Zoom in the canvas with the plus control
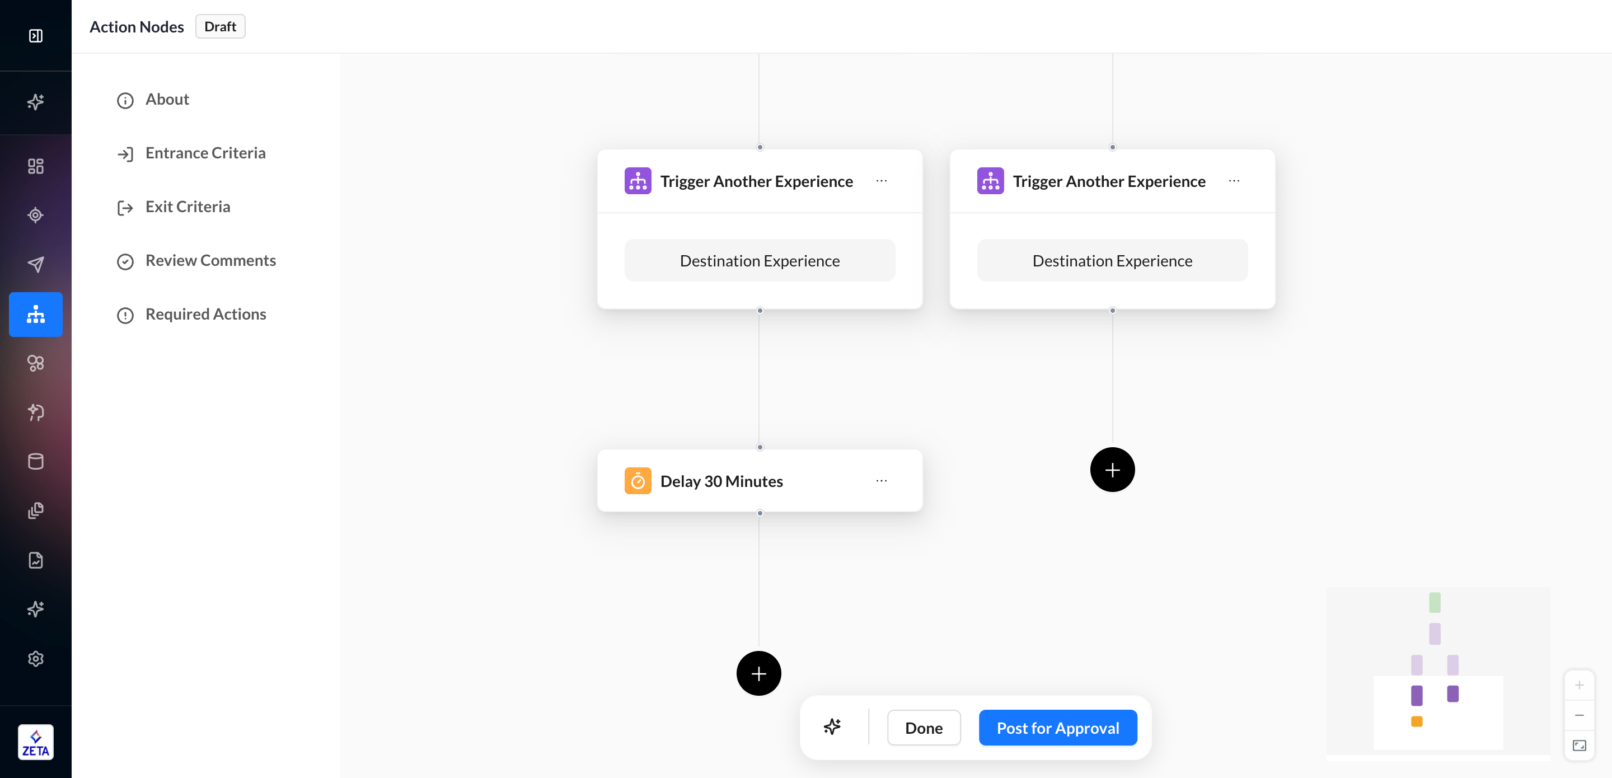This screenshot has width=1612, height=778. coord(1579,685)
